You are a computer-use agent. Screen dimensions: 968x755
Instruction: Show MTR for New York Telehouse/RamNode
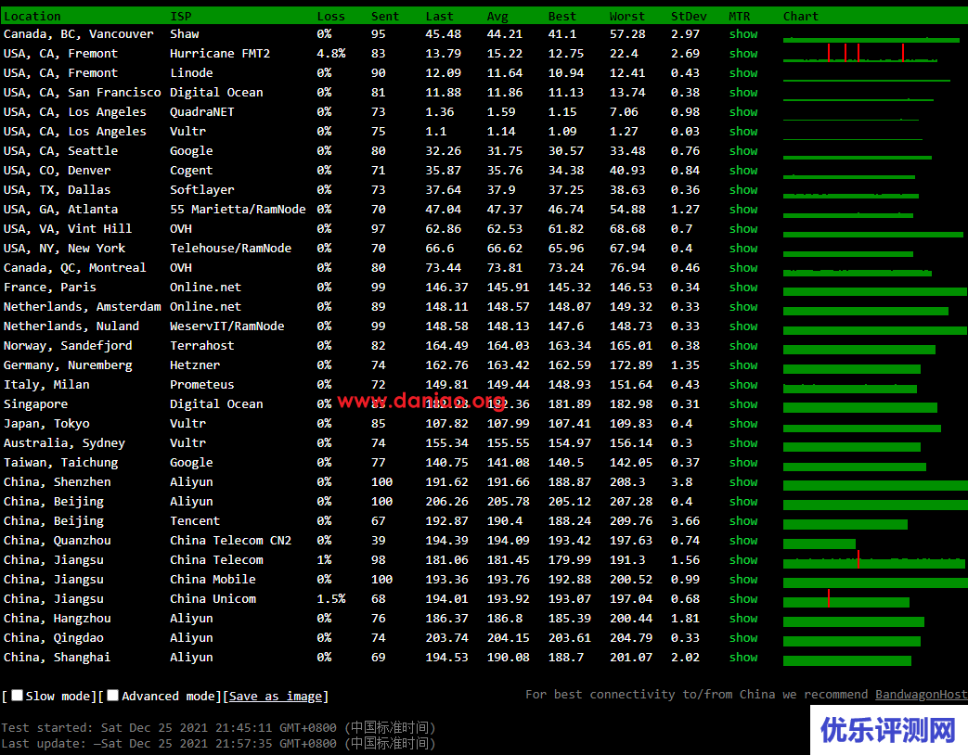743,248
